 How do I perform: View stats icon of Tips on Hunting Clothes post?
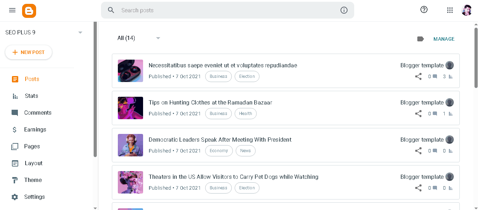click(451, 114)
